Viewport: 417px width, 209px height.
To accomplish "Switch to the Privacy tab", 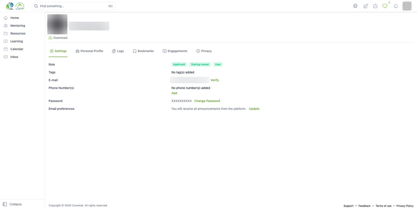I will 204,51.
